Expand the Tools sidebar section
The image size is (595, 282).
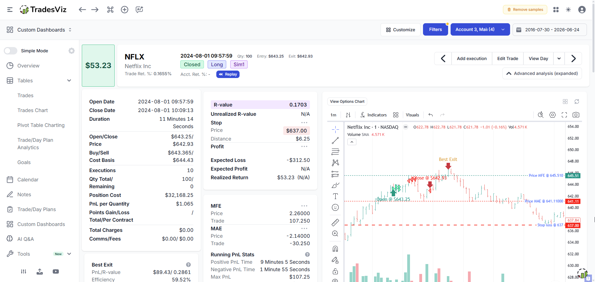69,254
